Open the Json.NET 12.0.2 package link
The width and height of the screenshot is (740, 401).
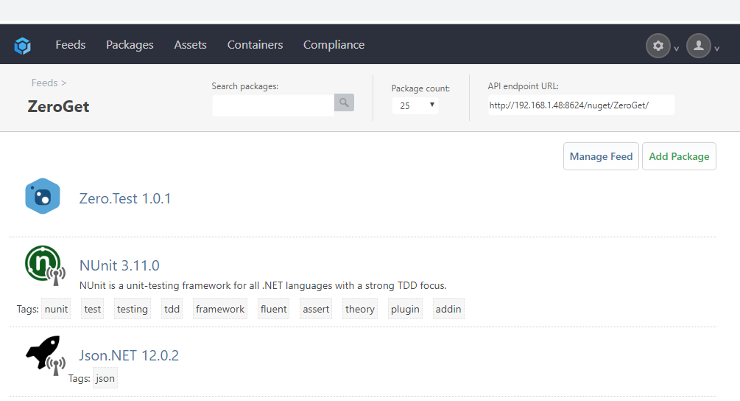click(x=129, y=355)
